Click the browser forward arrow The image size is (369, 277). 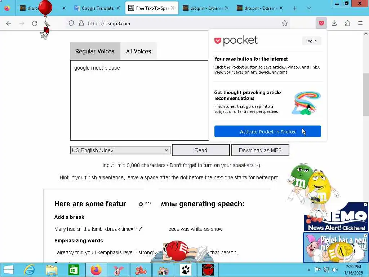point(22,23)
